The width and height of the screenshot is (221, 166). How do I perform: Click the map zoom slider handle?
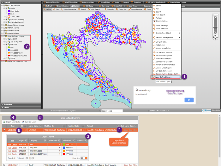click(215, 28)
